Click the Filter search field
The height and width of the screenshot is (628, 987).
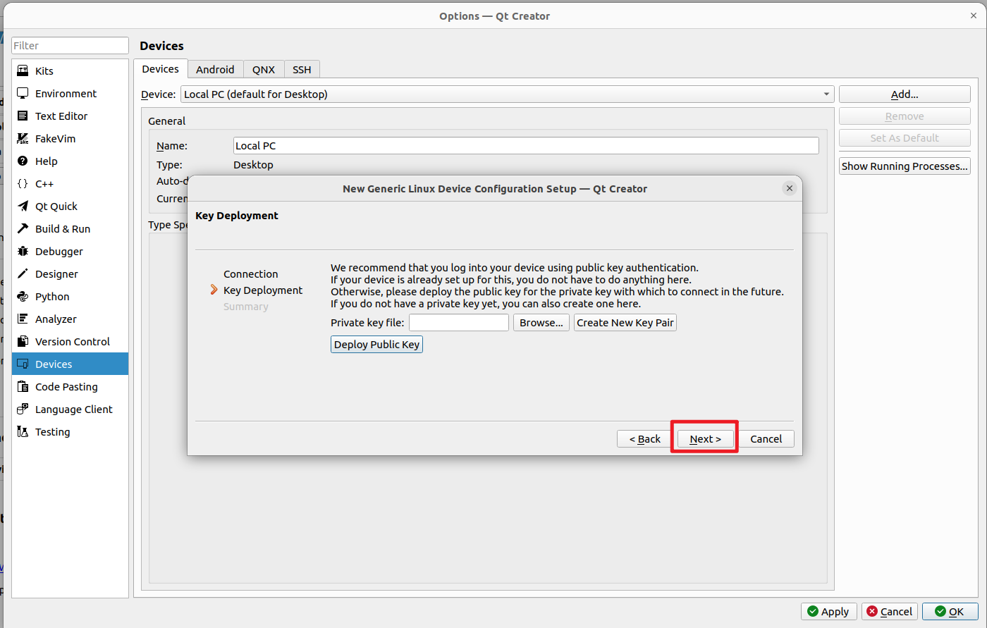[70, 46]
